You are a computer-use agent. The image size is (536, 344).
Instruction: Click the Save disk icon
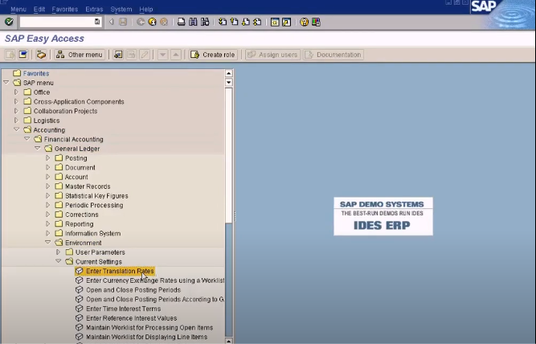[x=123, y=22]
